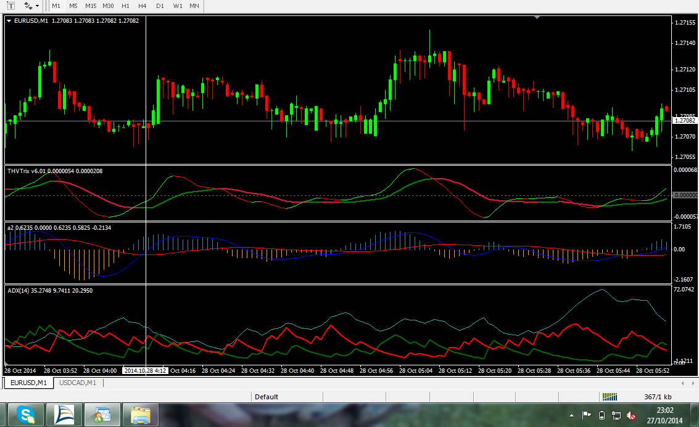Switch chart to M5 timeframe

click(73, 6)
